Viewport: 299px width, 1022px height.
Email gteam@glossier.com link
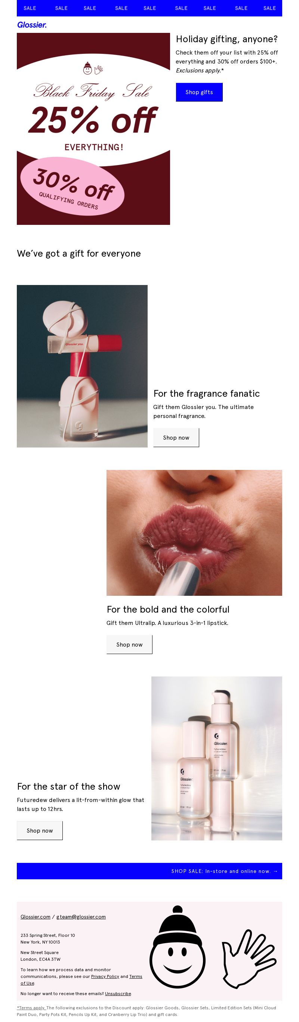pos(81,916)
